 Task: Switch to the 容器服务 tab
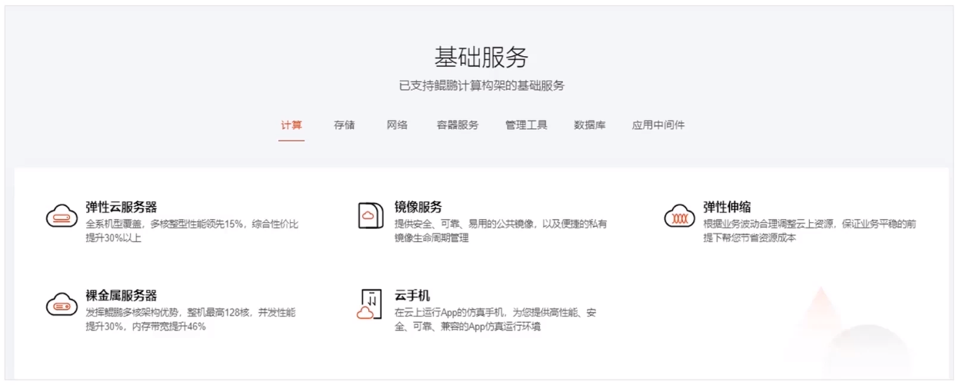[457, 124]
